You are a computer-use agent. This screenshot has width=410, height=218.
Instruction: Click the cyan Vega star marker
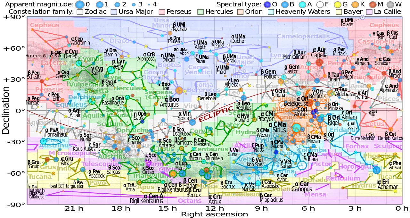point(111,70)
